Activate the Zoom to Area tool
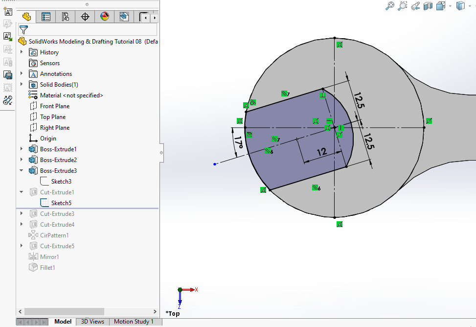The height and width of the screenshot is (327, 476). 403,6
